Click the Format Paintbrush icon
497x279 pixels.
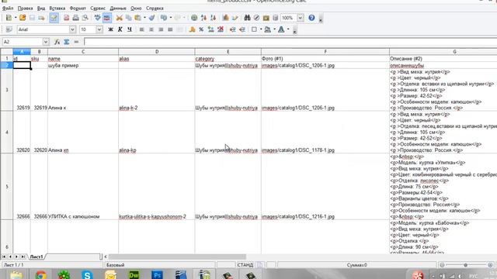pyautogui.click(x=152, y=18)
